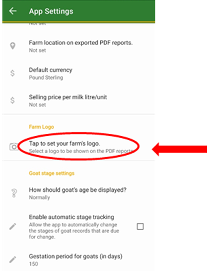Tap the camera icon for farm logo
Image resolution: width=216 pixels, height=271 pixels.
14,147
